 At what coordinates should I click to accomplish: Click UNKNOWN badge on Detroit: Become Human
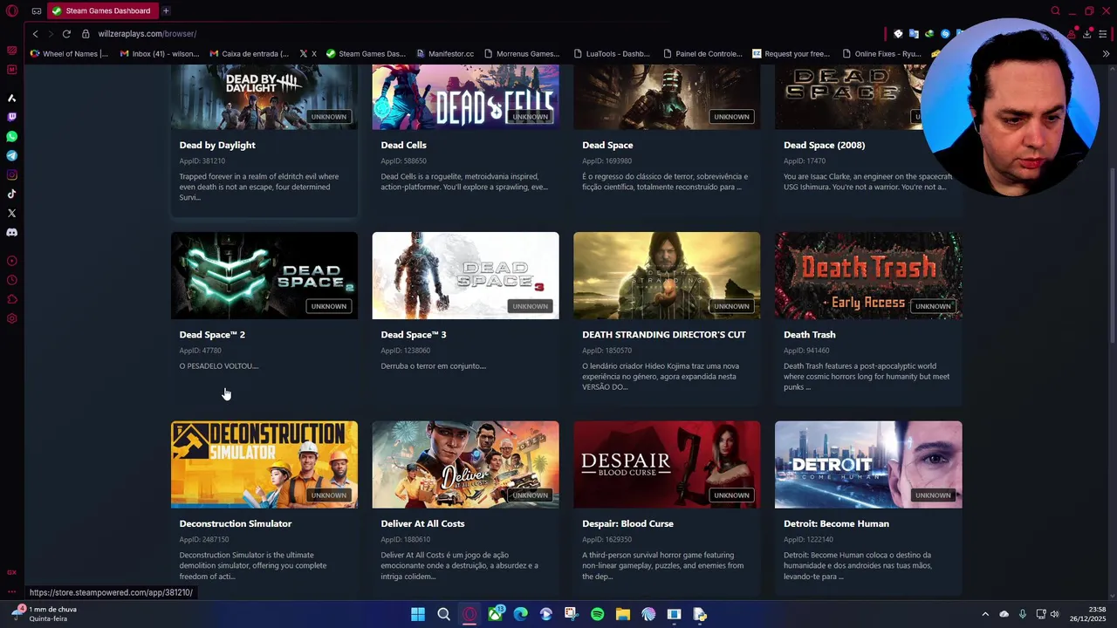pos(933,495)
